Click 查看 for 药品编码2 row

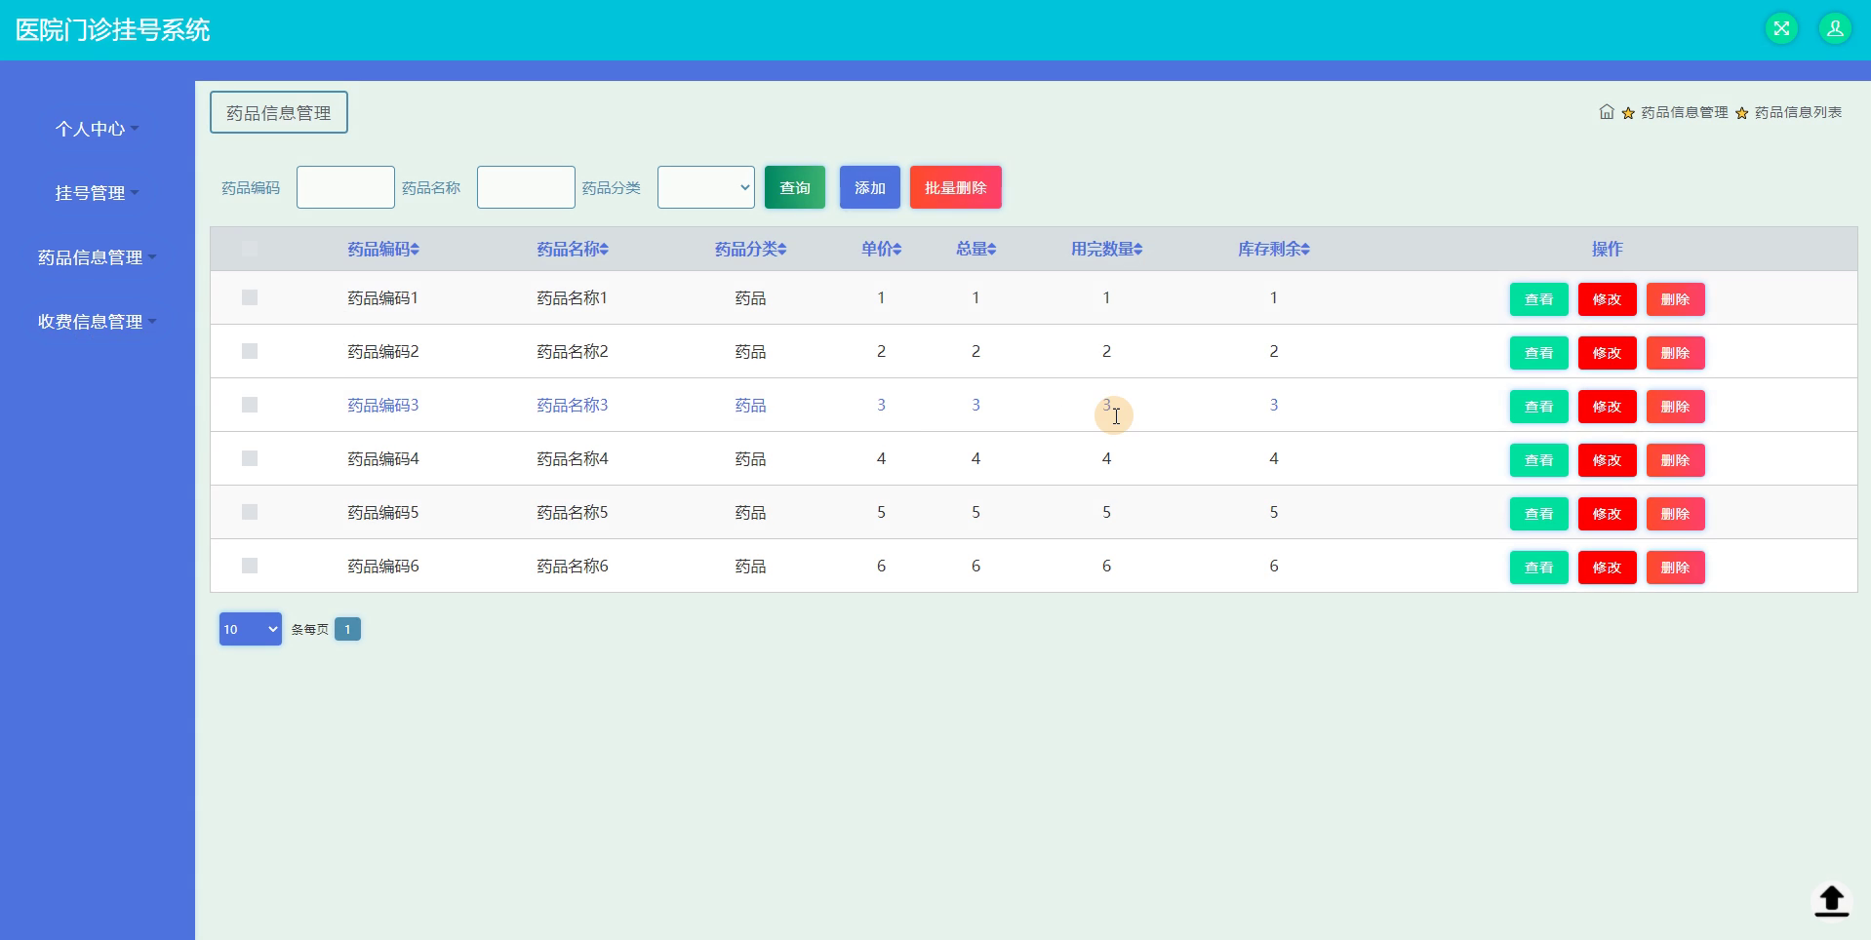(x=1539, y=353)
